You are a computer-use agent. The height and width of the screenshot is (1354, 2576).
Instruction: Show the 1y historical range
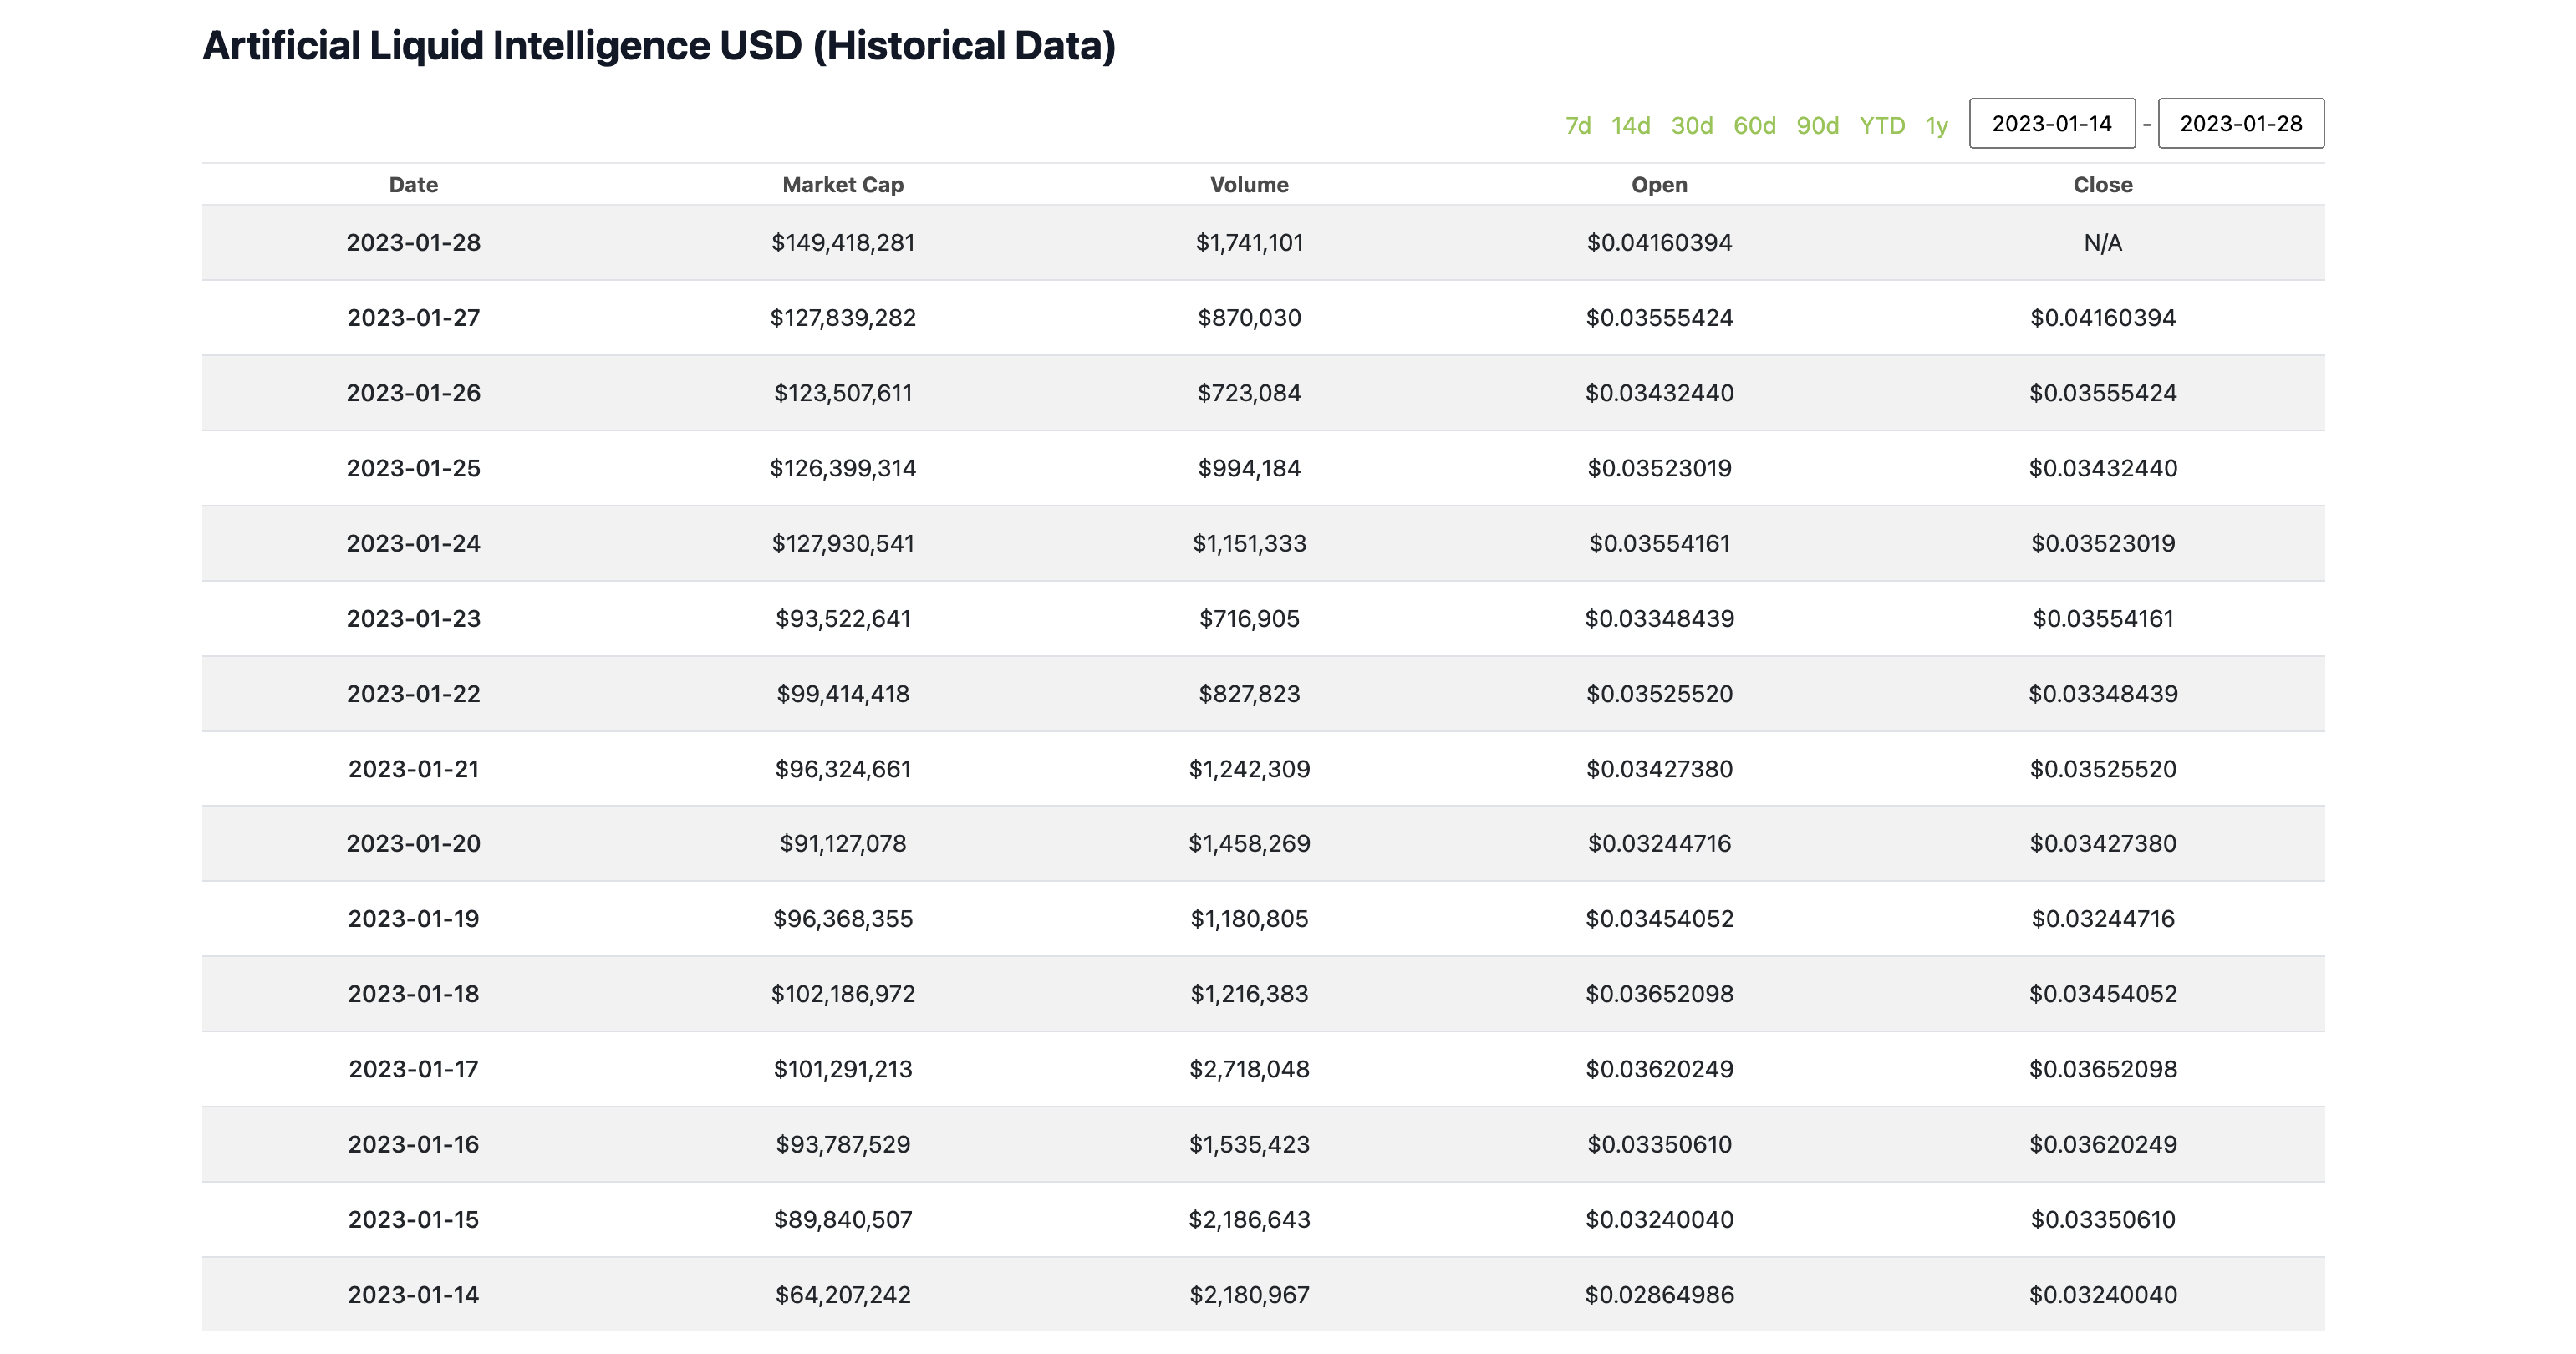click(x=1936, y=126)
